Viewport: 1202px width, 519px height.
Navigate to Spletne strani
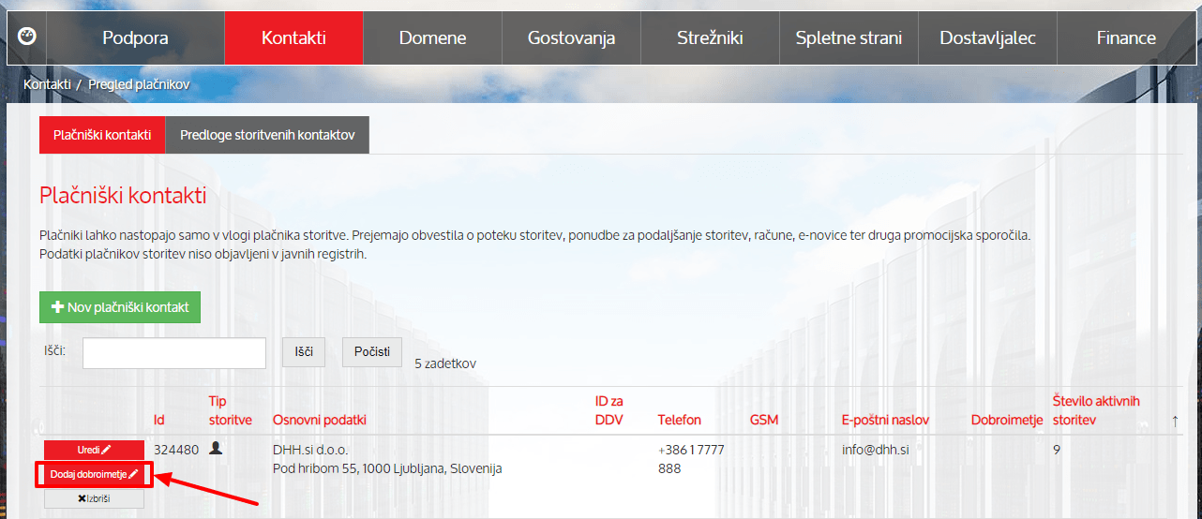coord(849,38)
